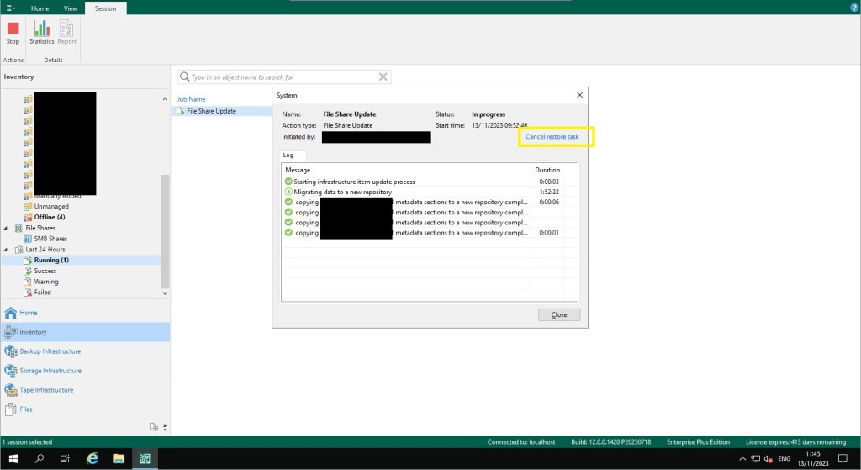861x470 pixels.
Task: Stop the running session
Action: [x=13, y=33]
